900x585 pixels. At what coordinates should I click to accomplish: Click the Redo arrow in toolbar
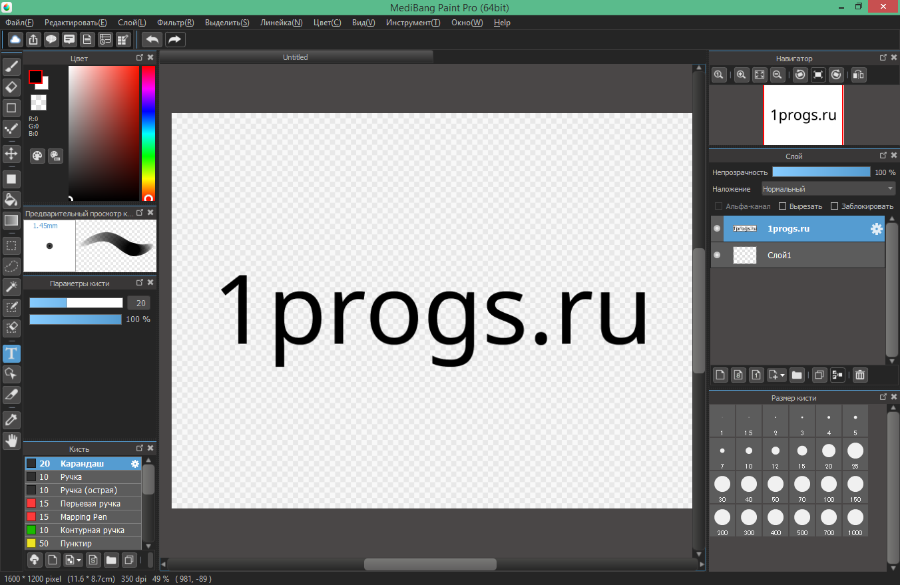point(175,39)
